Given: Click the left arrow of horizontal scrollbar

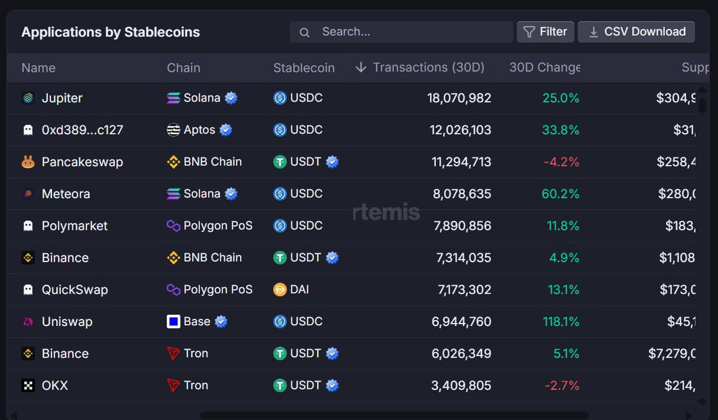Looking at the screenshot, I should pyautogui.click(x=13, y=415).
